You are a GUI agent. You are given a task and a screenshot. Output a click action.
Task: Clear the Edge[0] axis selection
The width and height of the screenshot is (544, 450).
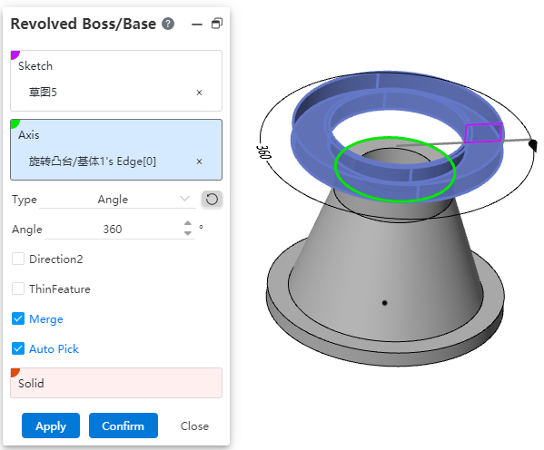(x=199, y=161)
